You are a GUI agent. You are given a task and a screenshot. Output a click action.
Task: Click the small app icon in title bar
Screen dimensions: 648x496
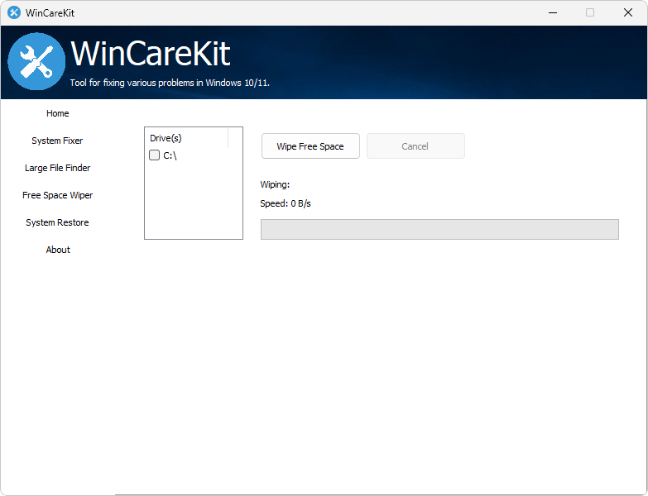[x=13, y=12]
